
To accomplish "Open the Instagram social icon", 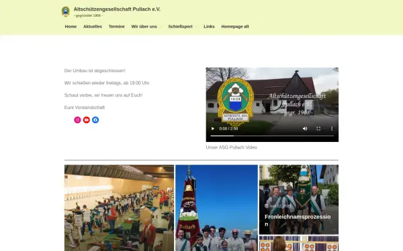I will point(77,120).
